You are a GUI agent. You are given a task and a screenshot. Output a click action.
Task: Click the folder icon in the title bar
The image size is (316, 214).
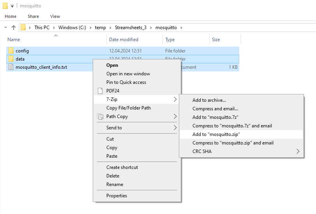[x=5, y=6]
